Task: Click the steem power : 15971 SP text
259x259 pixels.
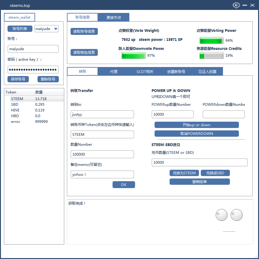Action: pos(161,40)
